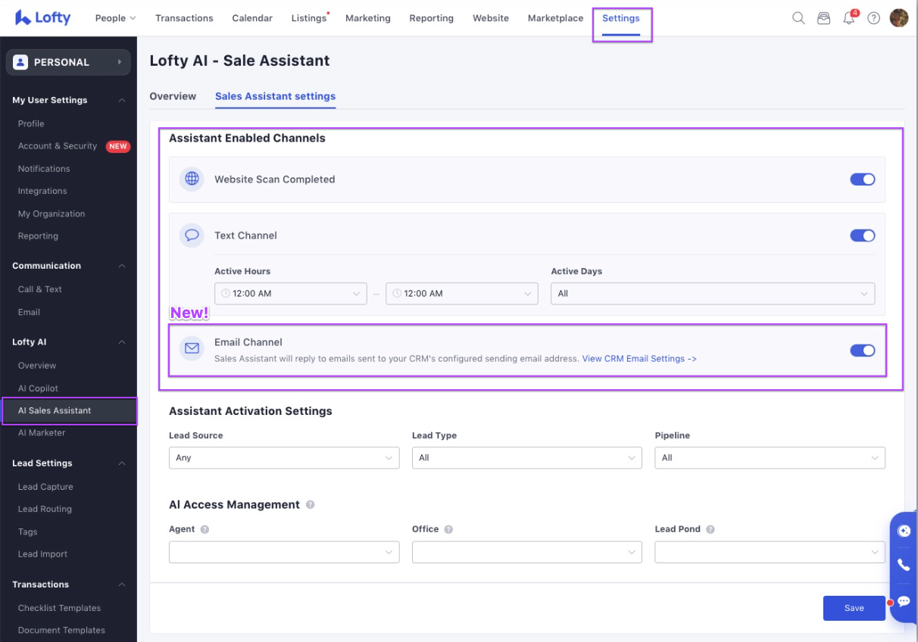Select AI Marketer in the sidebar
The width and height of the screenshot is (918, 642).
pyautogui.click(x=42, y=433)
